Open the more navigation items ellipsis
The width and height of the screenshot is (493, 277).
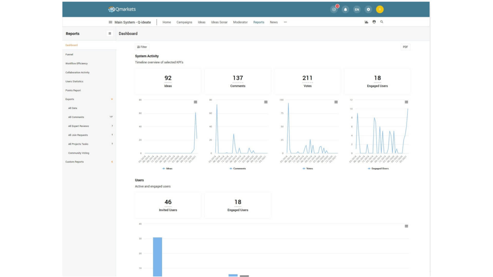[285, 22]
